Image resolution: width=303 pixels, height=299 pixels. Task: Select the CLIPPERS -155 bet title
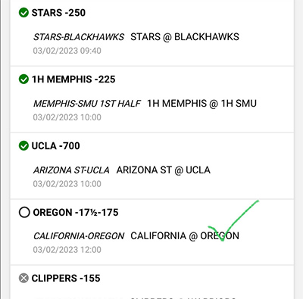click(66, 279)
